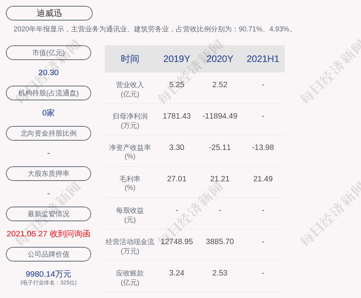Select the 电子行业排名：325位 ranking note

pyautogui.click(x=49, y=282)
